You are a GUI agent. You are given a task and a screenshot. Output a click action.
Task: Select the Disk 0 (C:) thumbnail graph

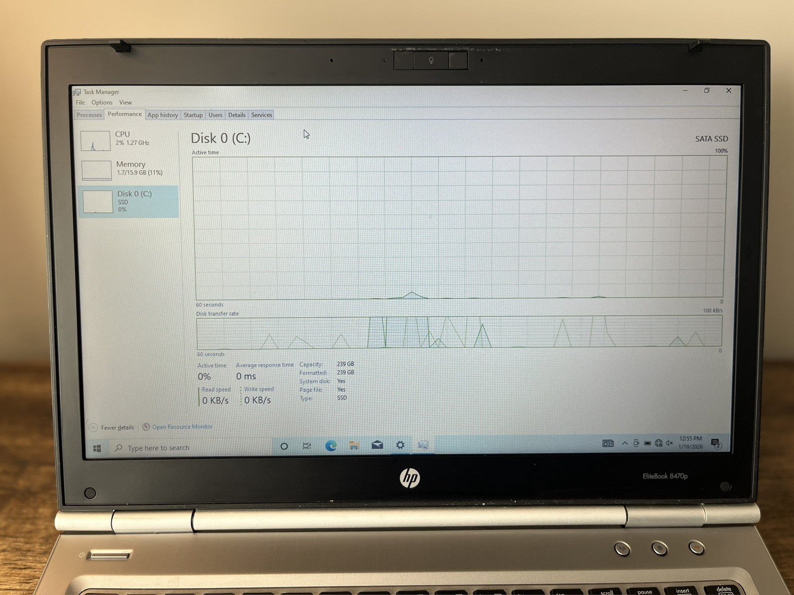tap(98, 202)
